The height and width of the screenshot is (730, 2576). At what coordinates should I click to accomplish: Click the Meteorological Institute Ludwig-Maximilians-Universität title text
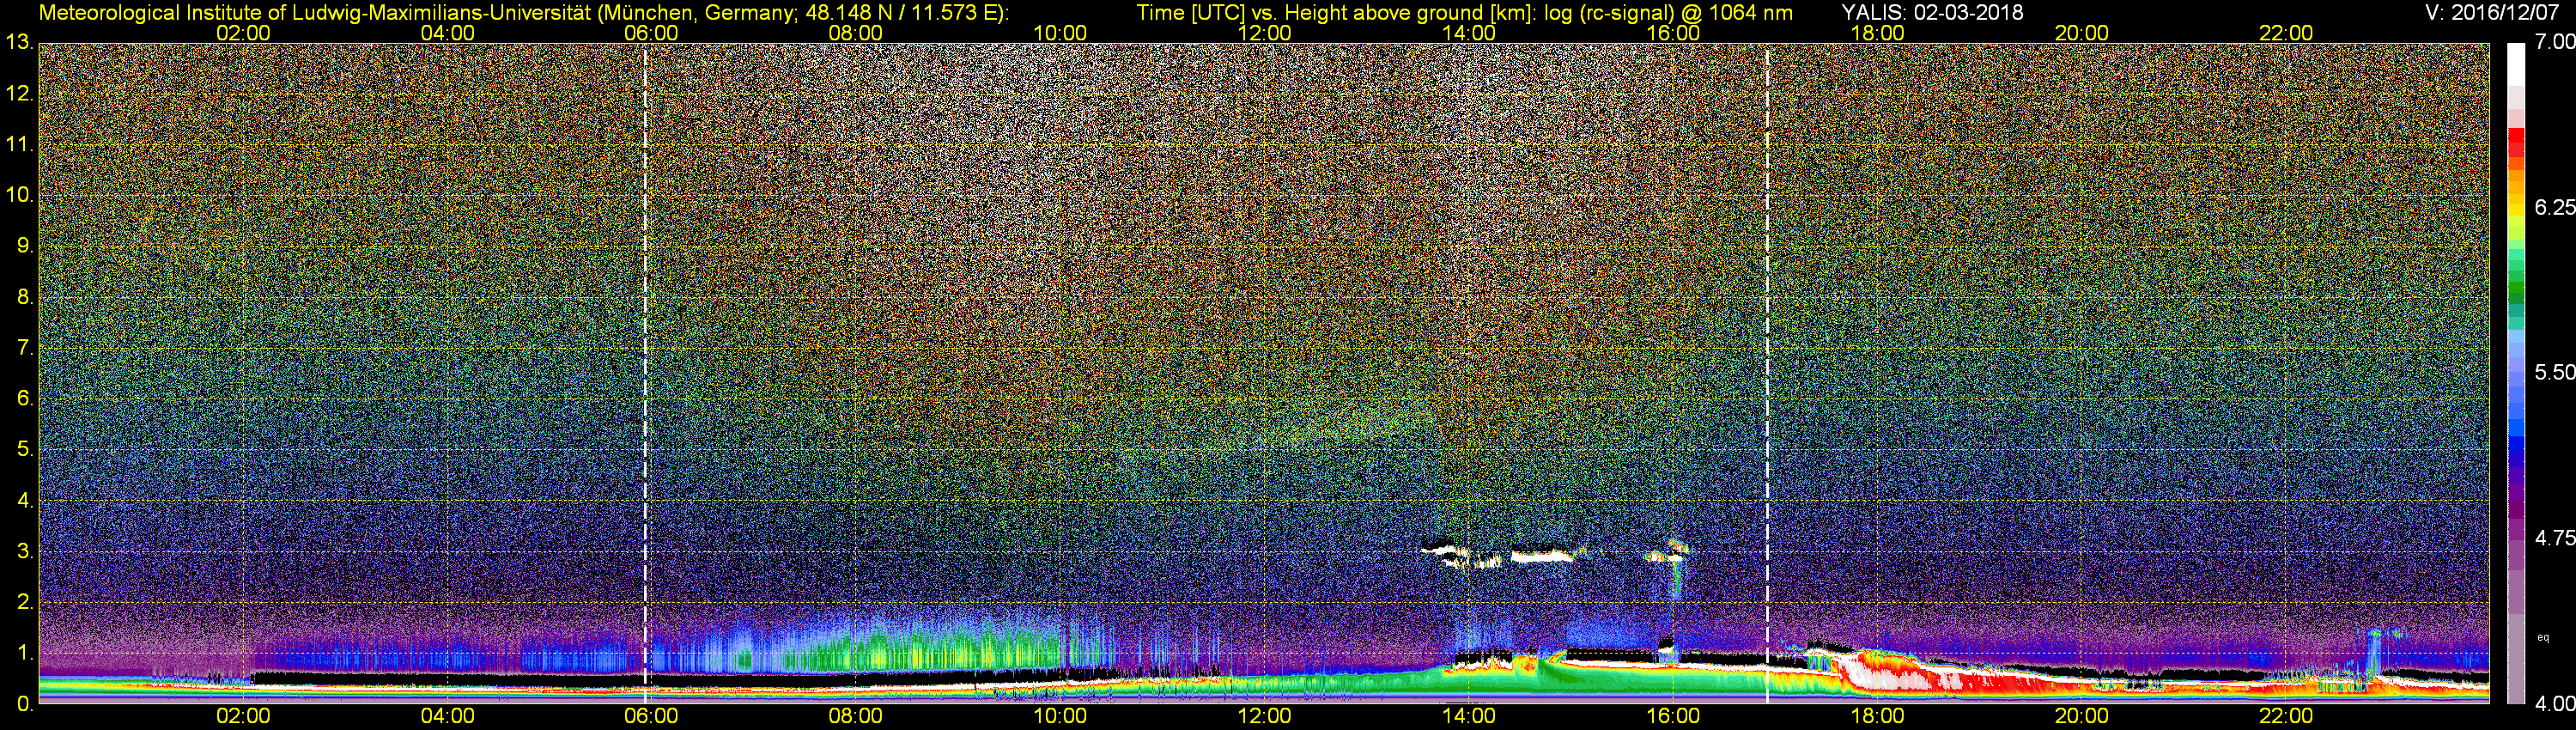523,13
